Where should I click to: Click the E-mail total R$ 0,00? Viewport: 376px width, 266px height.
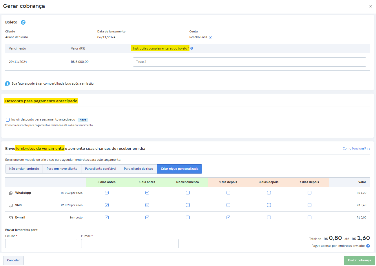[362, 217]
